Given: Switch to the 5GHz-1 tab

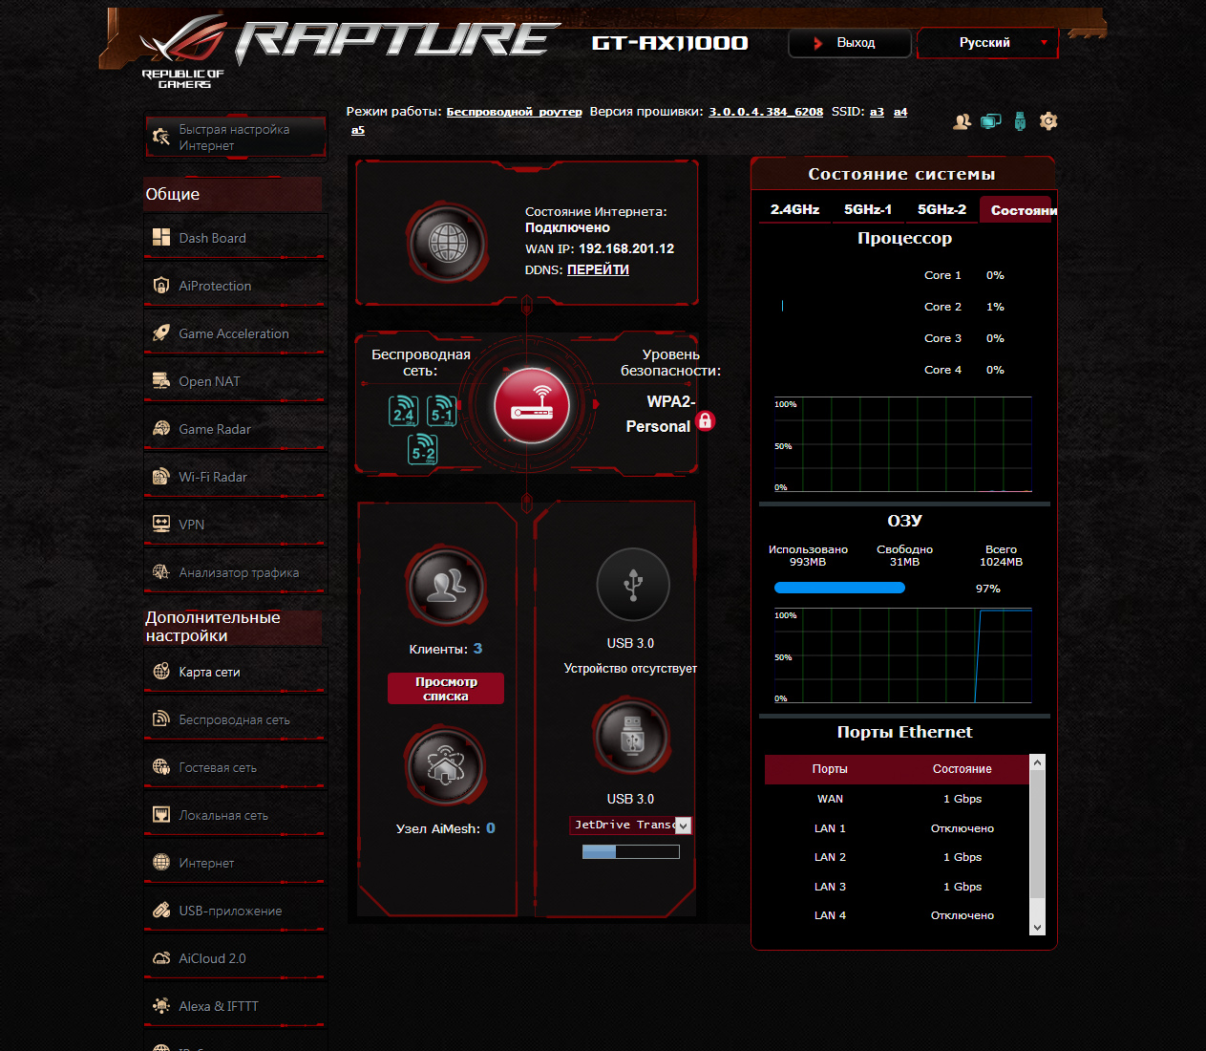Looking at the screenshot, I should tap(868, 209).
